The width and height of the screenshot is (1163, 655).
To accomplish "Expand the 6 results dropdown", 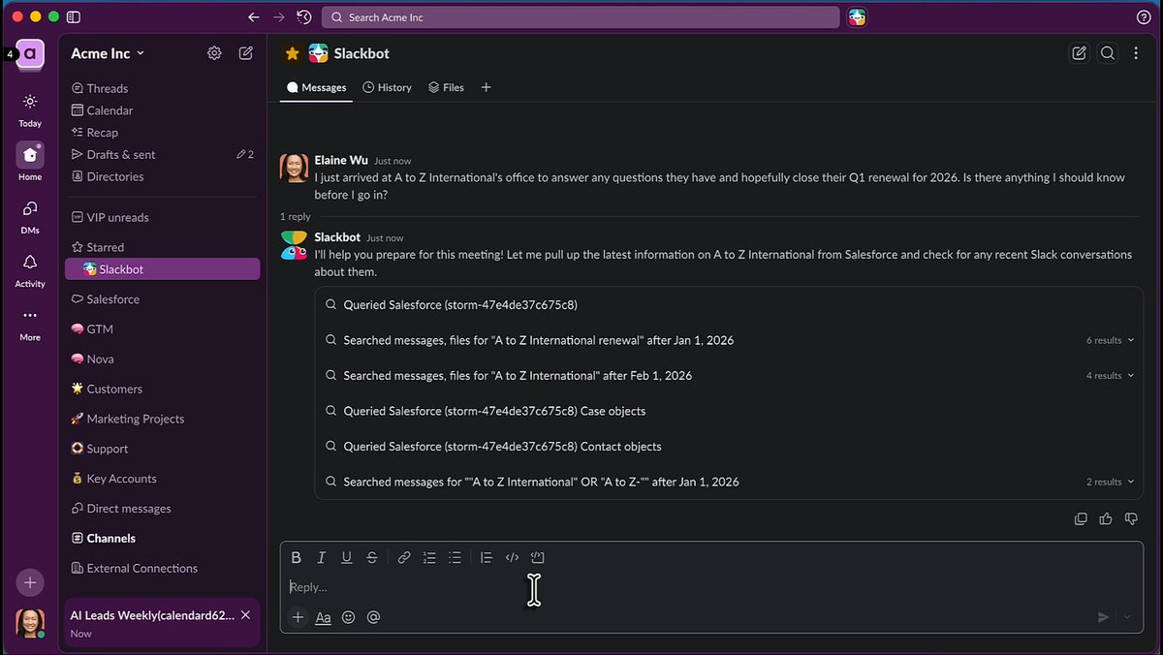I will coord(1111,340).
